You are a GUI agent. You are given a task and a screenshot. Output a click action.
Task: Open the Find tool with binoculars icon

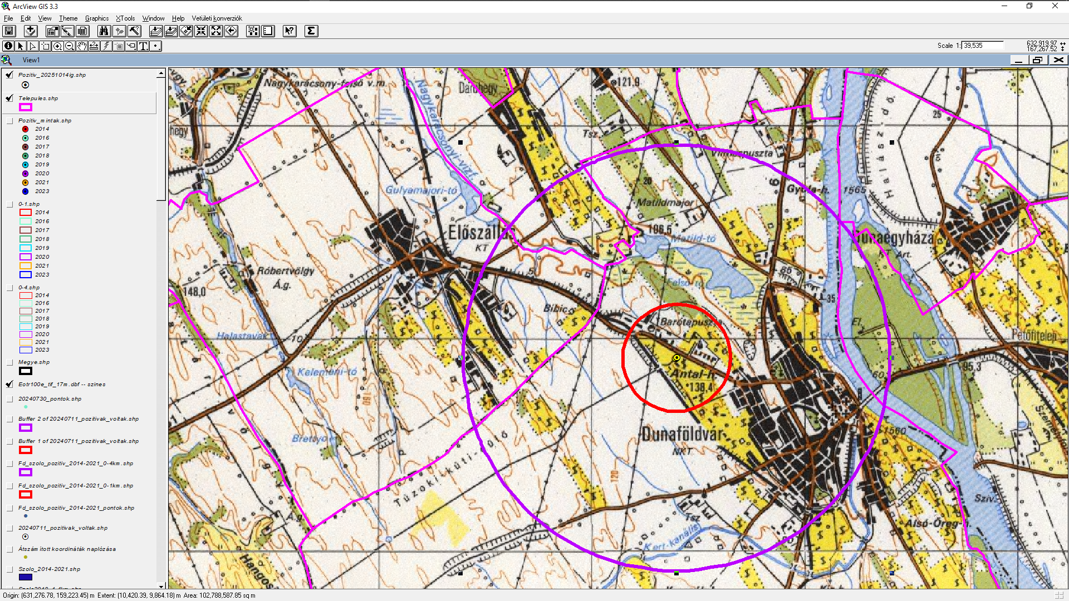click(x=104, y=31)
